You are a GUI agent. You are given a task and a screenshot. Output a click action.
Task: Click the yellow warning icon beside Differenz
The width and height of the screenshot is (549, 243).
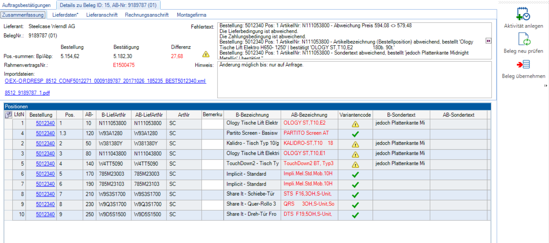click(x=206, y=54)
